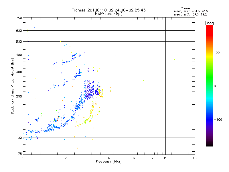Click the 'Frequency [MHz]' axis label
This screenshot has width=229, height=172.
[x=108, y=162]
